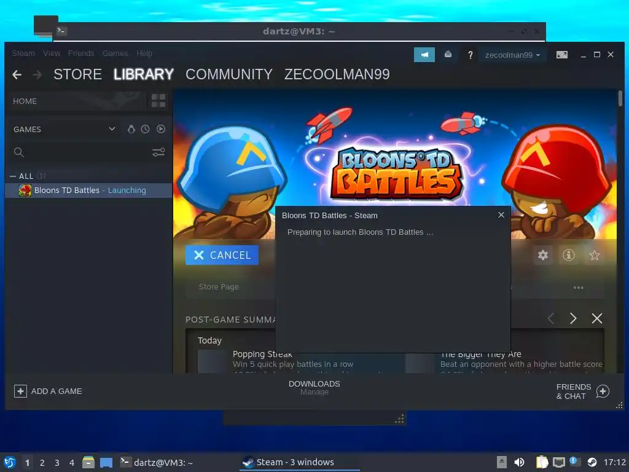Click show desktop taskbar icon
Image resolution: width=629 pixels, height=472 pixels.
click(x=106, y=463)
